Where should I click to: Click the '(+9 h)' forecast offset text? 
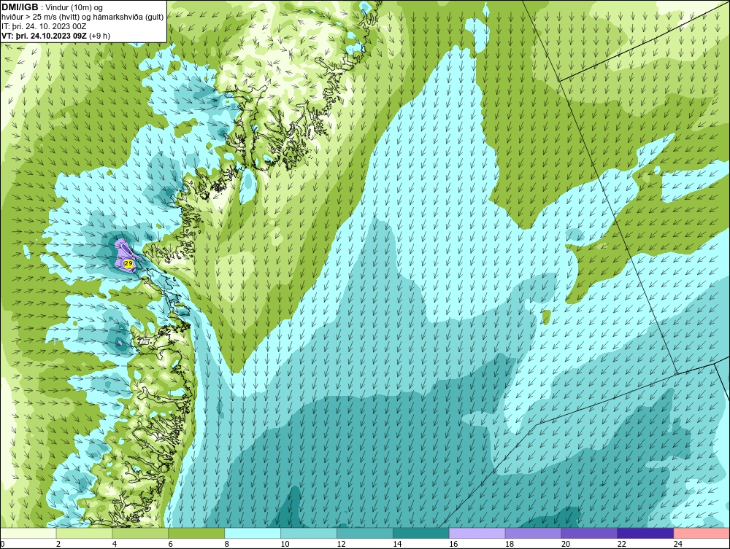pyautogui.click(x=99, y=36)
